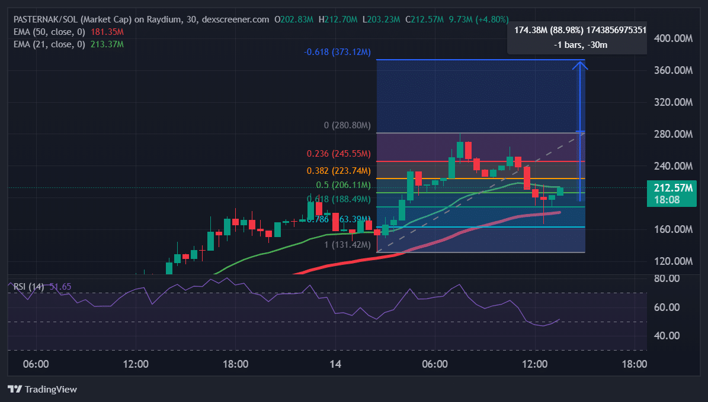Click the orange 0.382 (223.74M) Fib label

click(338, 171)
